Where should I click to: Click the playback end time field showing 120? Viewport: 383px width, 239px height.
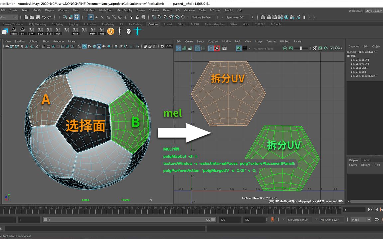(230, 219)
